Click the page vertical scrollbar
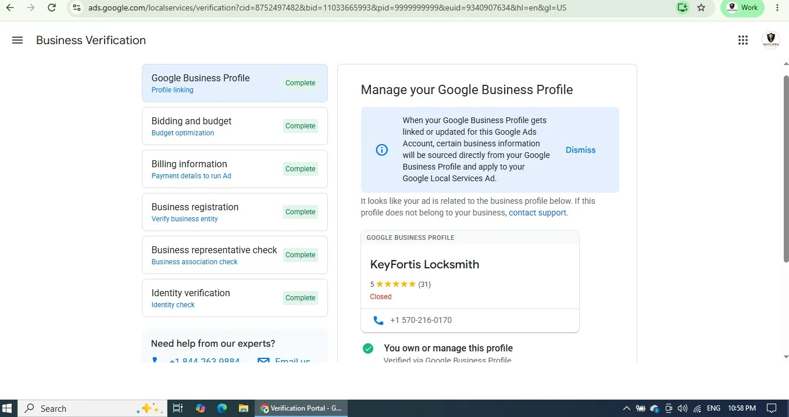 (x=786, y=168)
